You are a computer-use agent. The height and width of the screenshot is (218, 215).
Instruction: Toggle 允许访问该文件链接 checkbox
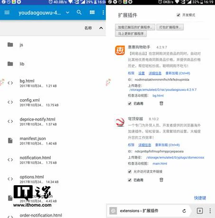point(130,171)
